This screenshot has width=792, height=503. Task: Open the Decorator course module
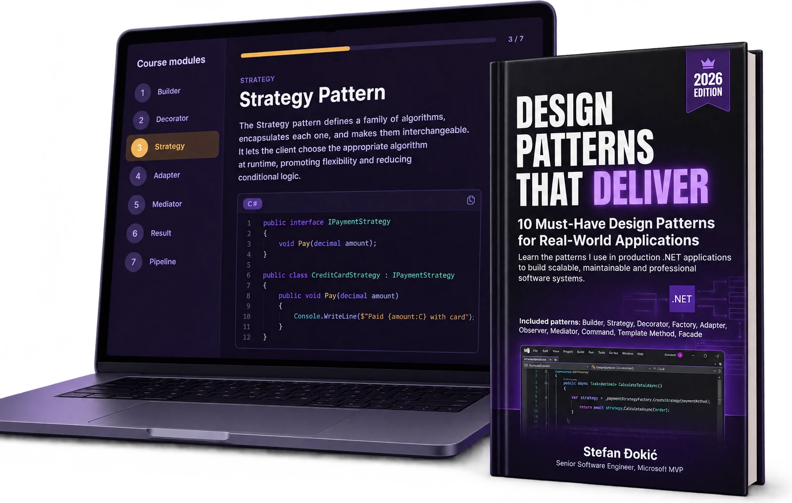coord(172,119)
